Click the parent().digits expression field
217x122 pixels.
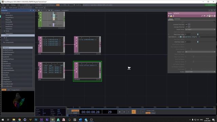[200, 37]
